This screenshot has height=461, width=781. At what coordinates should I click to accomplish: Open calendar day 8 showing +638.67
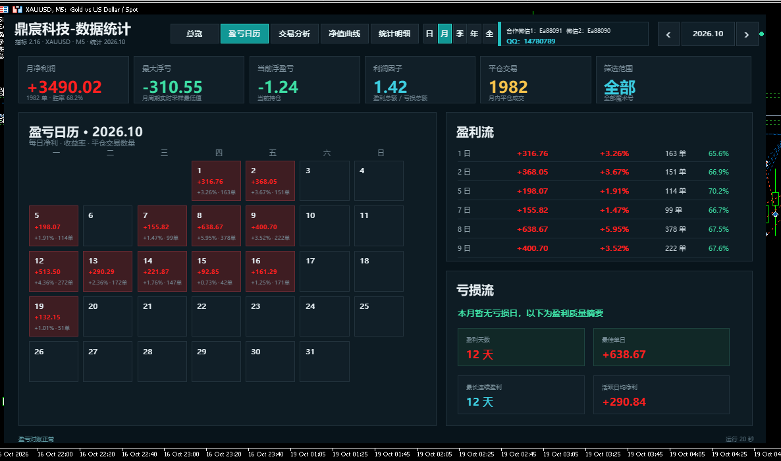(x=216, y=226)
